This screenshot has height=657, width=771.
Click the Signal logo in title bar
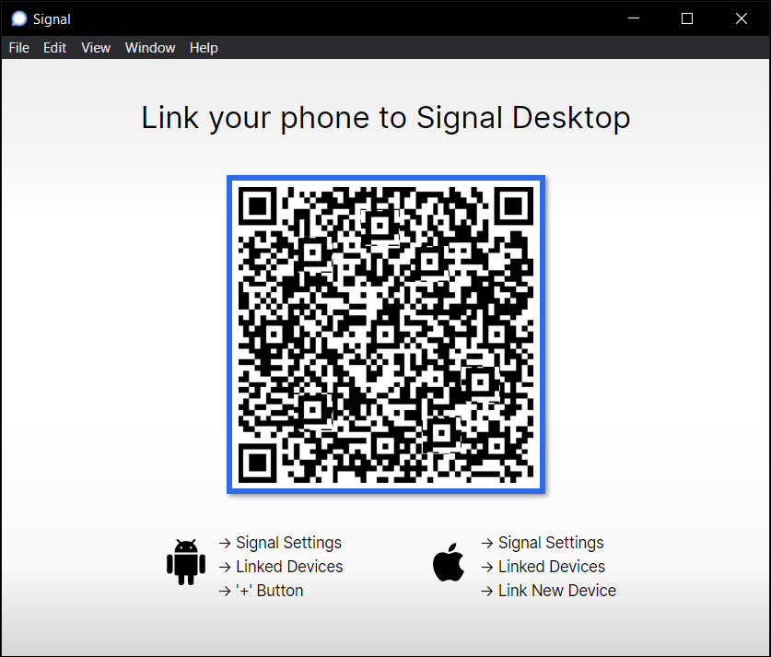tap(19, 18)
